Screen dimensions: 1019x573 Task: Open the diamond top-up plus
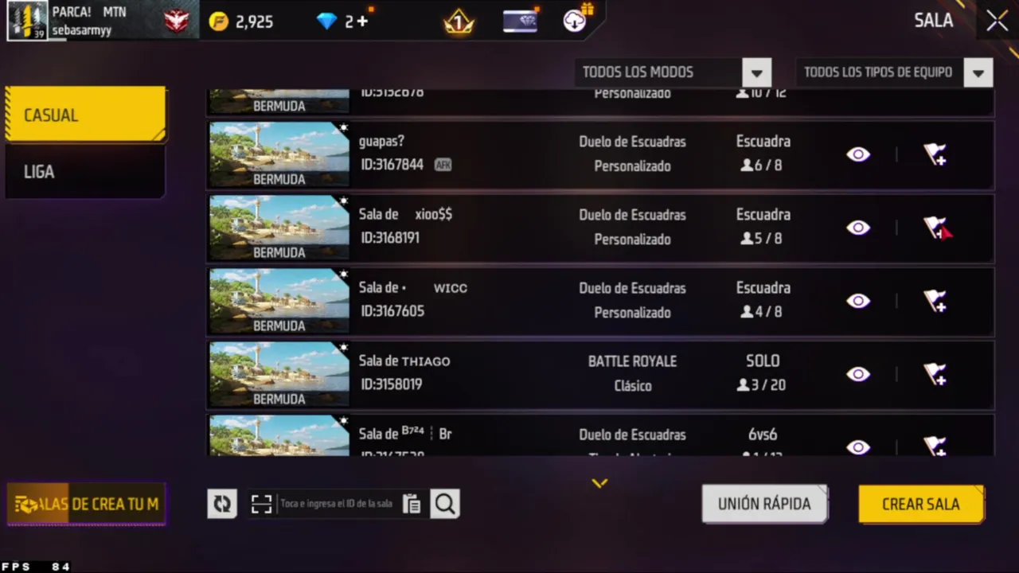tap(361, 21)
